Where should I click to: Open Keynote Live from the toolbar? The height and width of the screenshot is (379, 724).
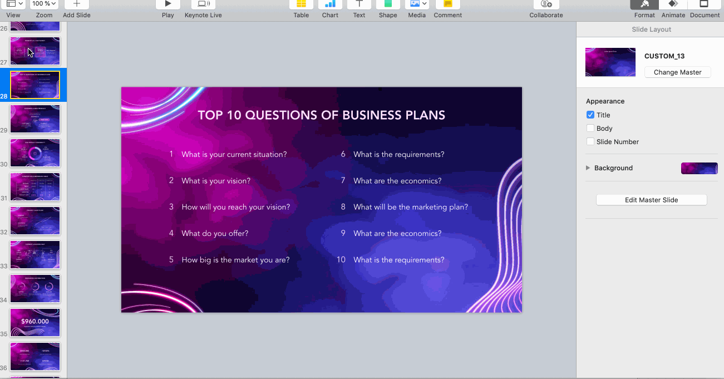[x=203, y=4]
